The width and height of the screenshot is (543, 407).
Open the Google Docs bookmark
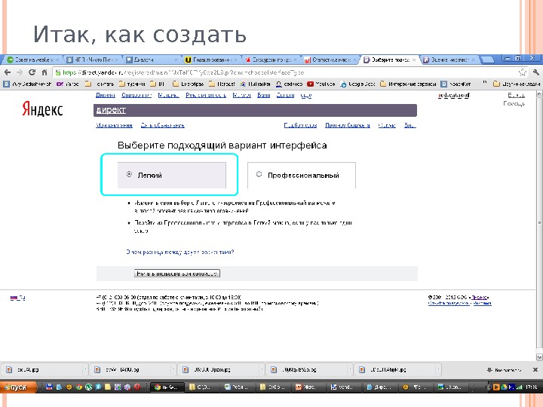click(357, 84)
